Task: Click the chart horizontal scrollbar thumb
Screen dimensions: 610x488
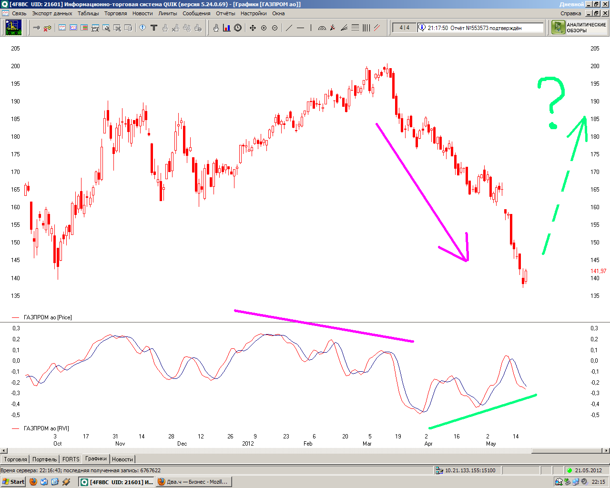Action: click(x=567, y=450)
